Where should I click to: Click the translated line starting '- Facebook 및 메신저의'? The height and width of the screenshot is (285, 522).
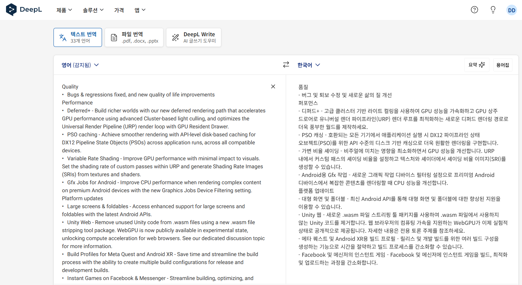point(403,255)
